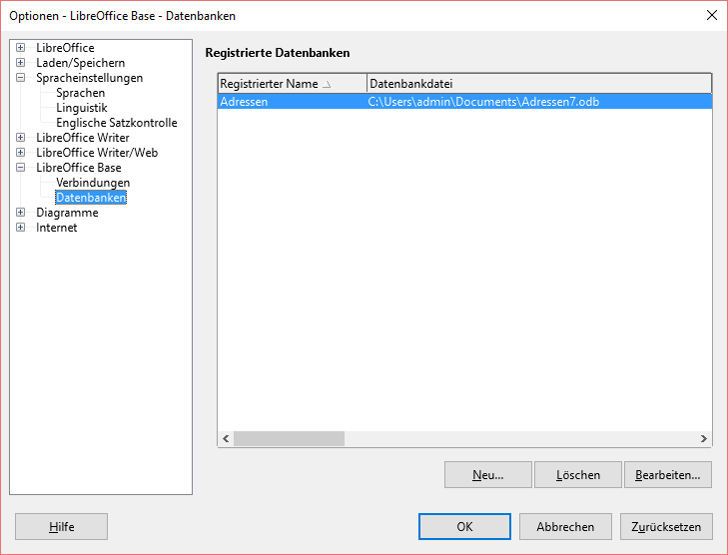Open the Datenbanken settings page
Viewport: 728px width, 555px height.
pyautogui.click(x=91, y=198)
